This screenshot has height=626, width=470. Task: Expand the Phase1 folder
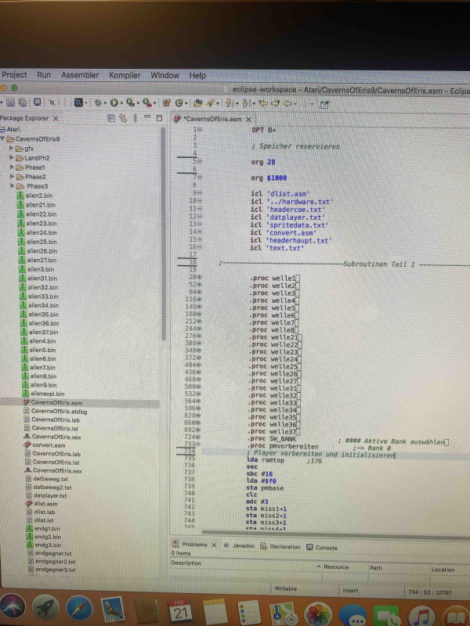[12, 167]
